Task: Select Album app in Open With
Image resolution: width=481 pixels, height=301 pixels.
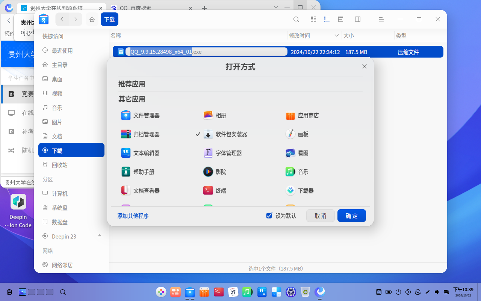Action: [x=215, y=116]
